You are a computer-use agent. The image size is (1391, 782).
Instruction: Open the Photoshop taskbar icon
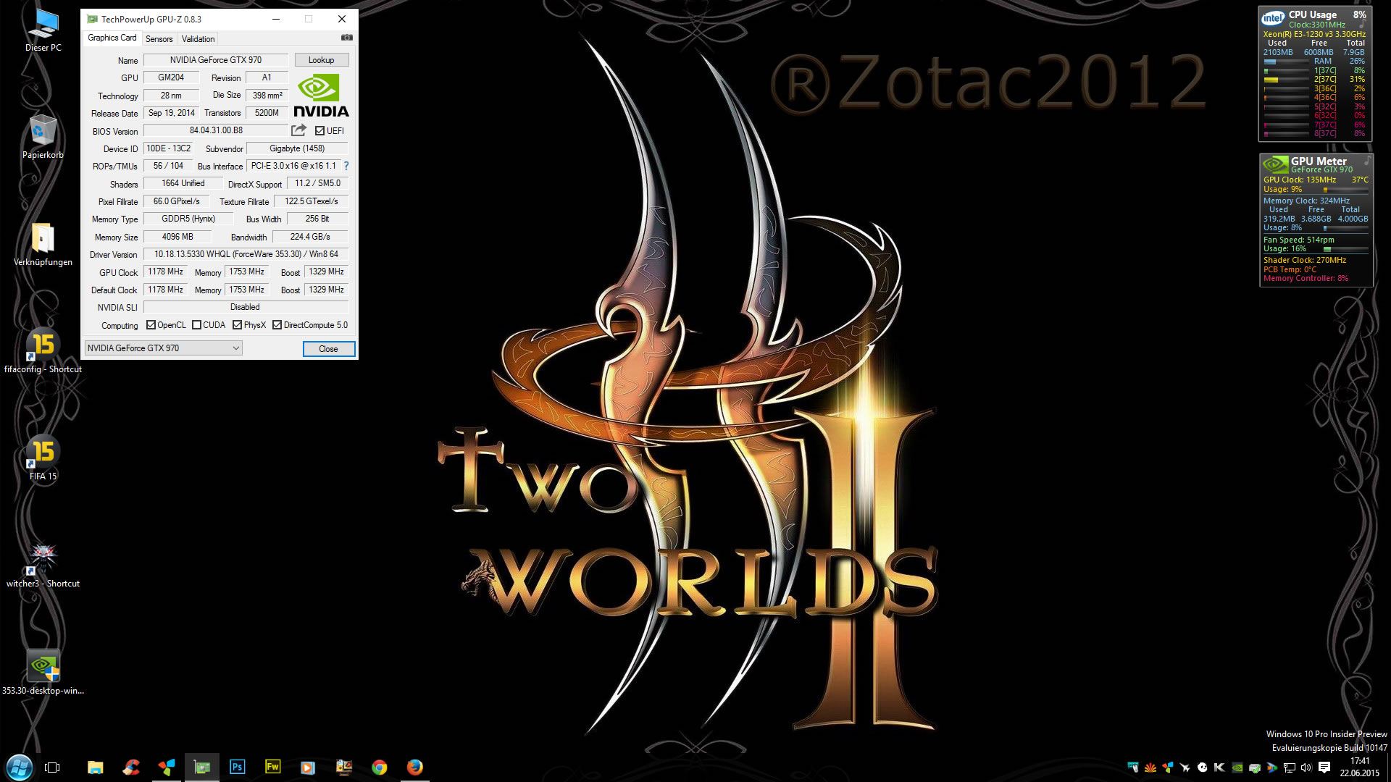tap(237, 767)
